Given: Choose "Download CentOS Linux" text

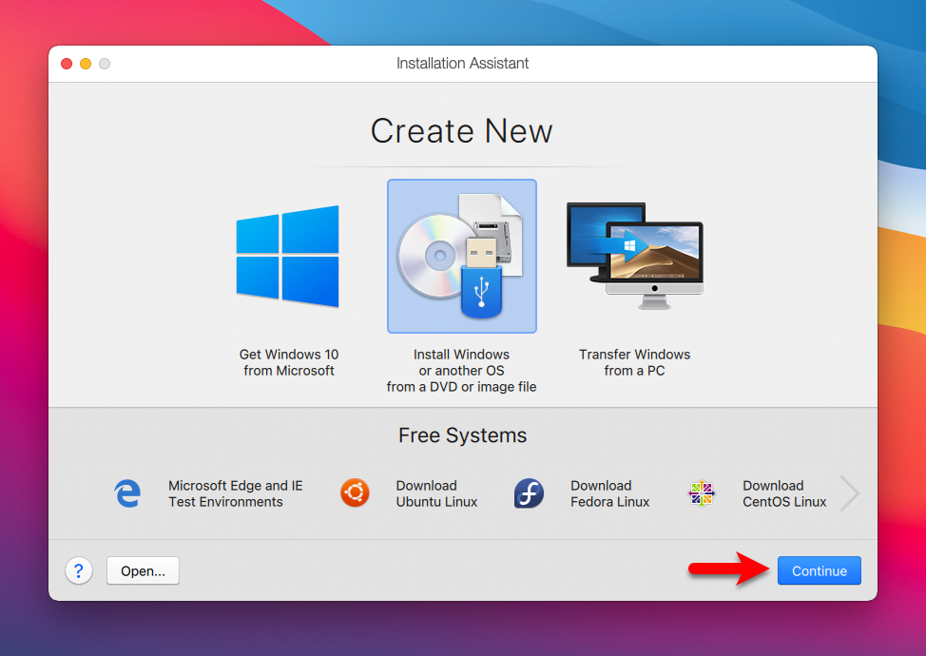Looking at the screenshot, I should point(784,493).
